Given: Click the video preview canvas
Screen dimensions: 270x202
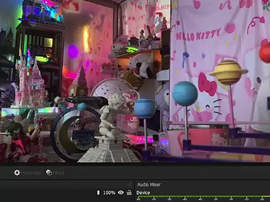Looking at the screenshot, I should click(135, 81).
